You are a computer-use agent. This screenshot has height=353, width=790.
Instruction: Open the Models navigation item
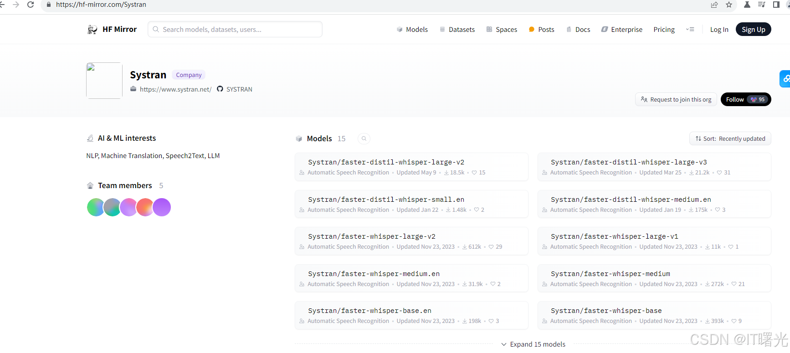click(412, 30)
